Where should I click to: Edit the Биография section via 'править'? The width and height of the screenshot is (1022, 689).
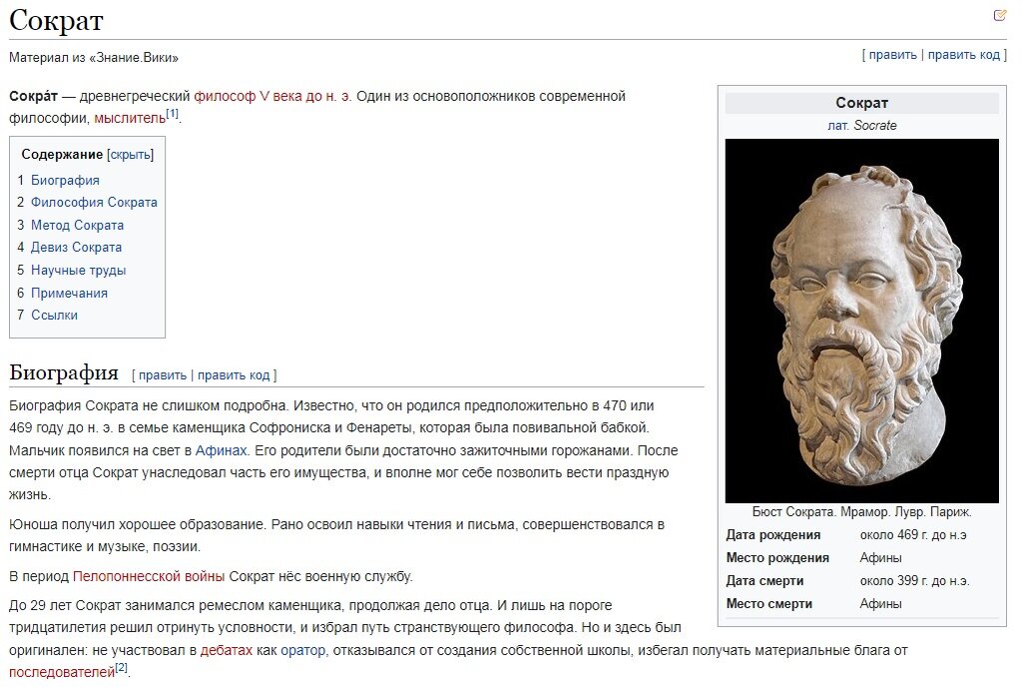[x=163, y=374]
